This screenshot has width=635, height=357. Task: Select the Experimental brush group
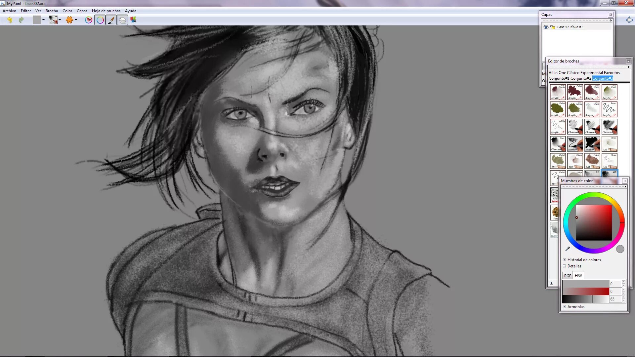pyautogui.click(x=592, y=73)
